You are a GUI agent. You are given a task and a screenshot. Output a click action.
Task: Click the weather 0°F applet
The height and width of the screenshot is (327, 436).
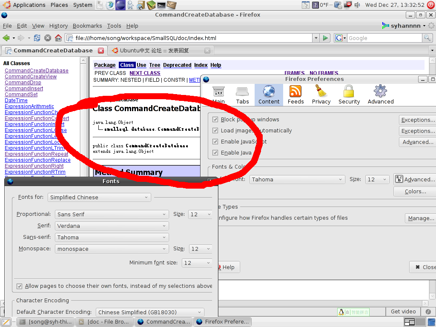[x=321, y=5]
